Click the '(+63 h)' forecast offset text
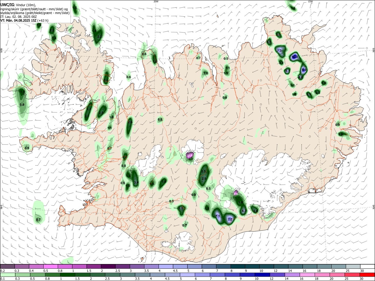 point(43,20)
